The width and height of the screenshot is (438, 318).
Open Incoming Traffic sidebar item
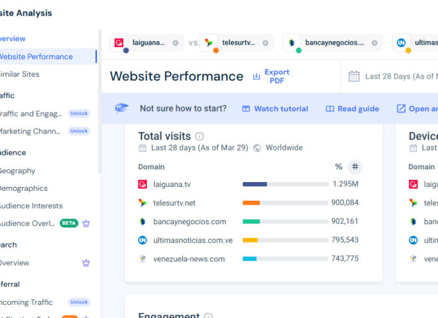[26, 302]
